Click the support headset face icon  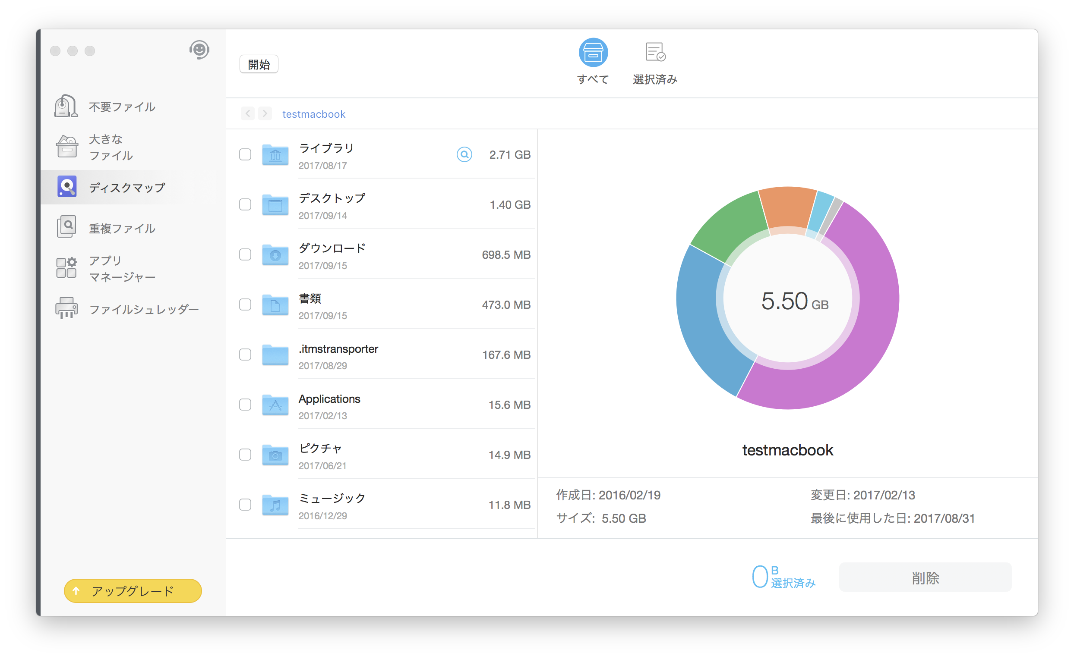click(199, 50)
